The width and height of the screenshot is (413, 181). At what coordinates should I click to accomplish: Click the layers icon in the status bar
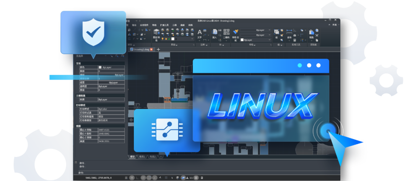177,178
